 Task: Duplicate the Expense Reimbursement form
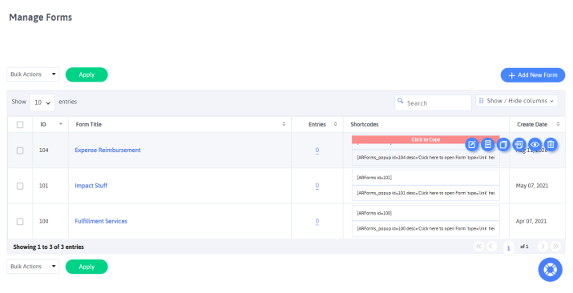tap(503, 144)
